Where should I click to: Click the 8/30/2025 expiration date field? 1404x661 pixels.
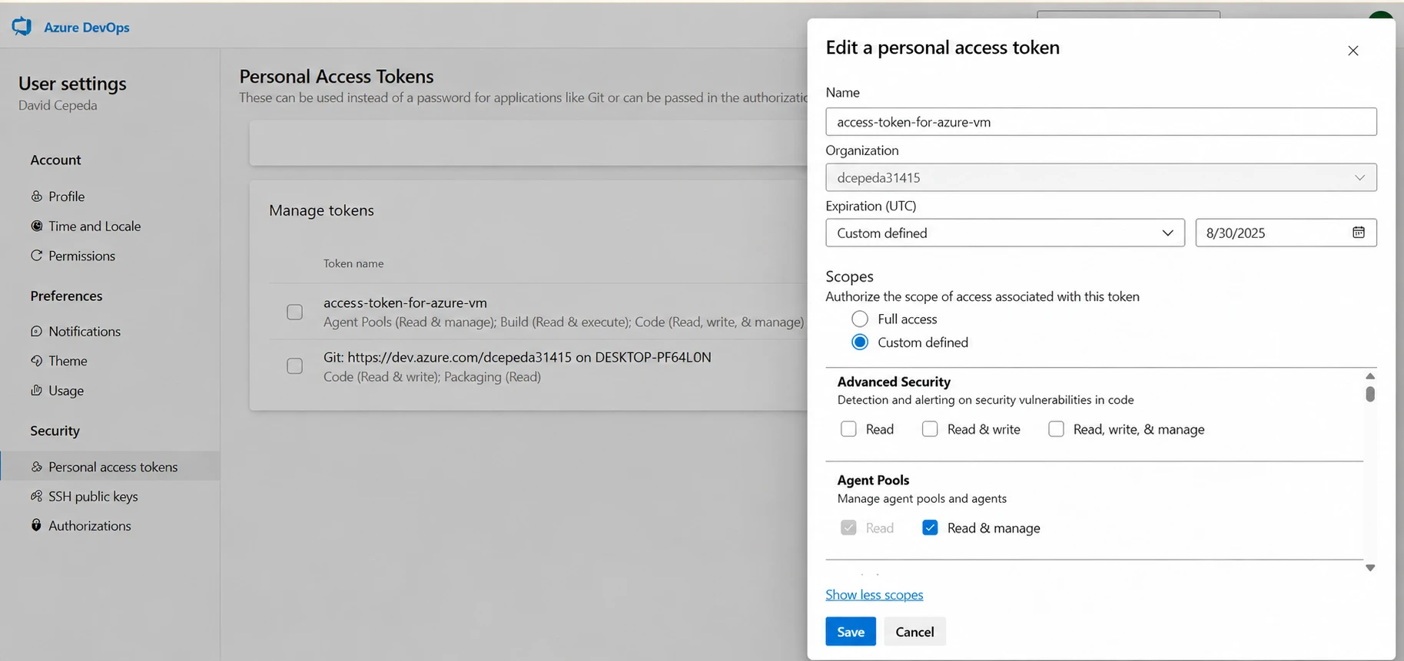pyautogui.click(x=1286, y=233)
